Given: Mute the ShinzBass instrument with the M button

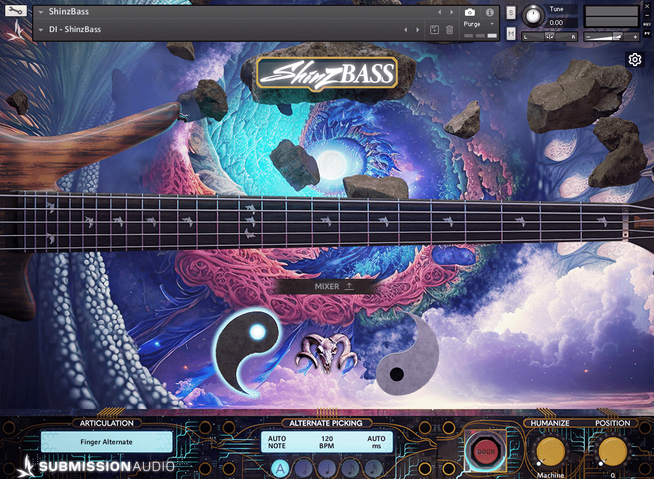Looking at the screenshot, I should (x=511, y=33).
